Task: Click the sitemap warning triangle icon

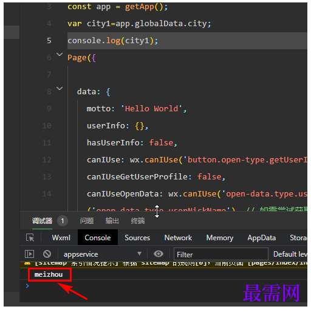Action: [27, 263]
